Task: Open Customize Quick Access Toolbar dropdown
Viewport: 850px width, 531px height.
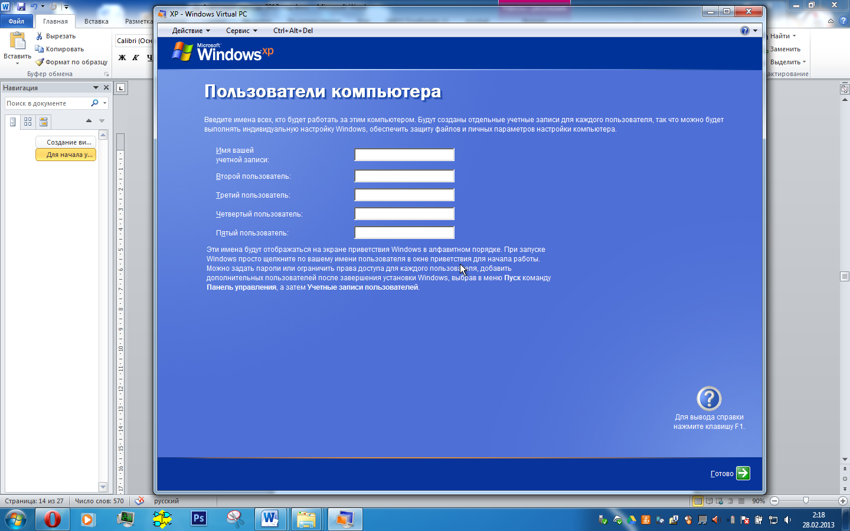Action: click(66, 7)
